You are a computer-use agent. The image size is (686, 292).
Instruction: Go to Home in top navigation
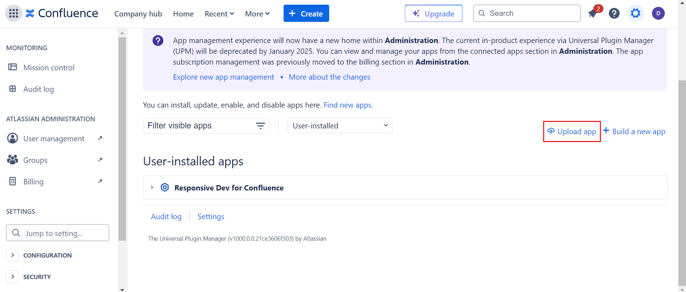[183, 14]
